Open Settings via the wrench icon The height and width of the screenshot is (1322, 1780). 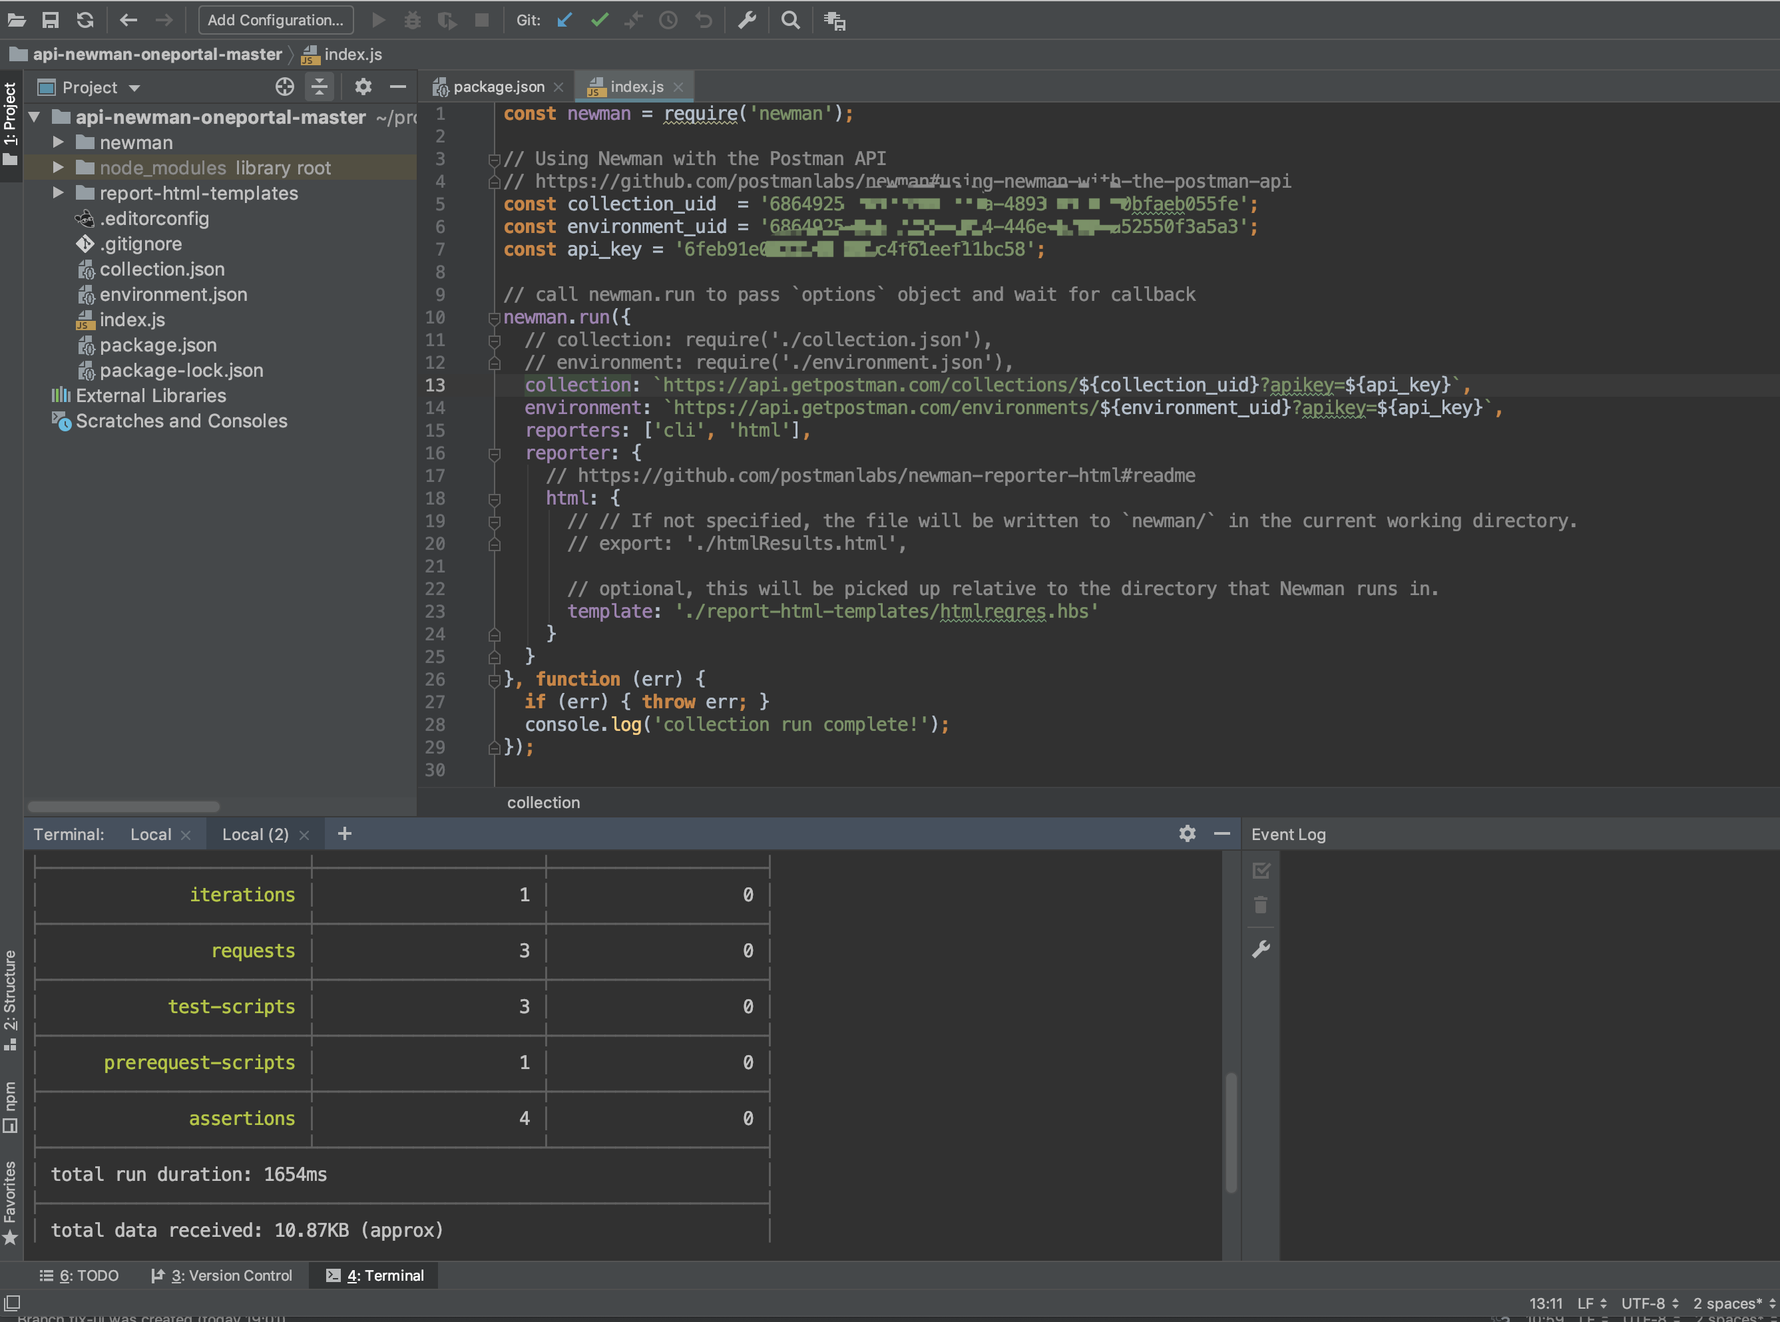click(747, 20)
